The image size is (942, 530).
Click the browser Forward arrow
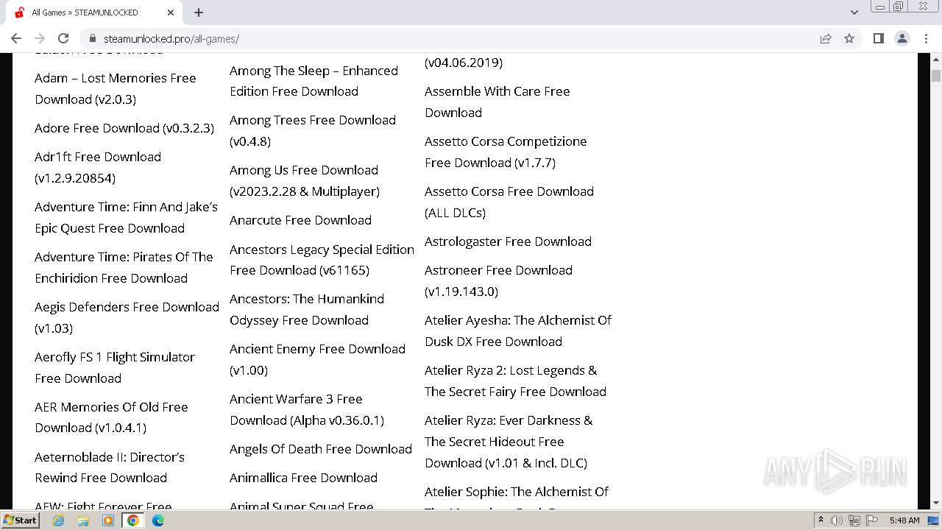(x=40, y=38)
